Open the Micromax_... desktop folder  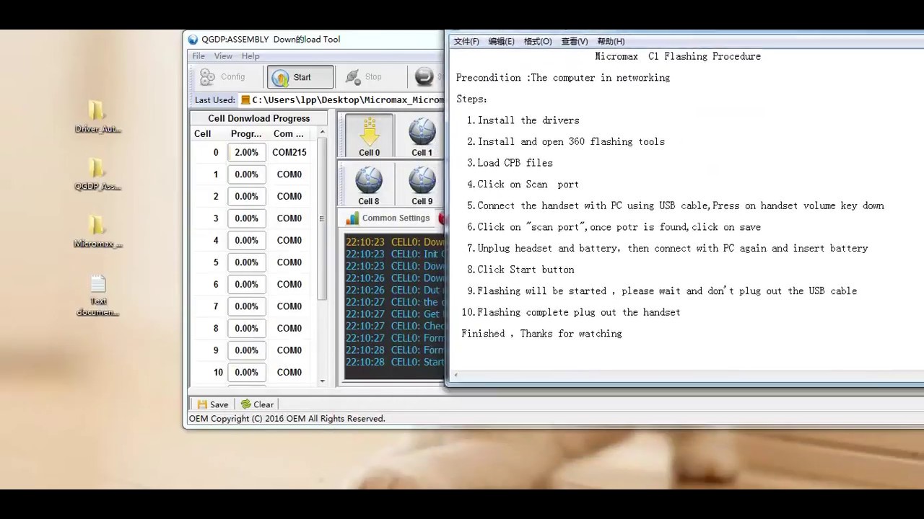point(97,231)
